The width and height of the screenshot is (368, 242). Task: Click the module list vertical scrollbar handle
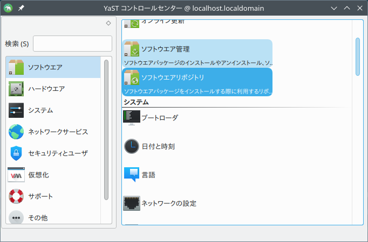click(x=358, y=56)
